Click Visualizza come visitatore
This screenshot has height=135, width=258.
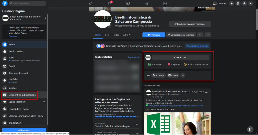tap(181, 35)
